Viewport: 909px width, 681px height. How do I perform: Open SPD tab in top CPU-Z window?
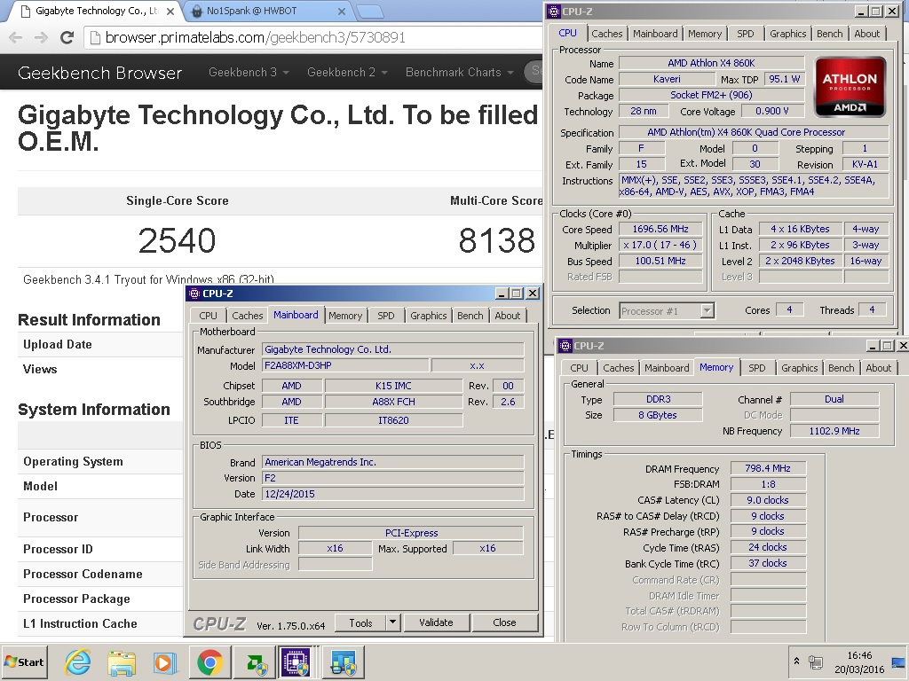click(x=746, y=34)
